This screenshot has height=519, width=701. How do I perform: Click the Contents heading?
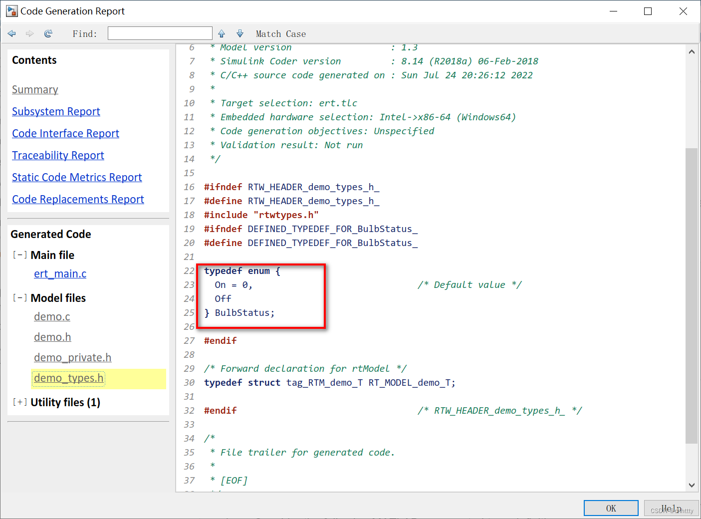(x=34, y=60)
